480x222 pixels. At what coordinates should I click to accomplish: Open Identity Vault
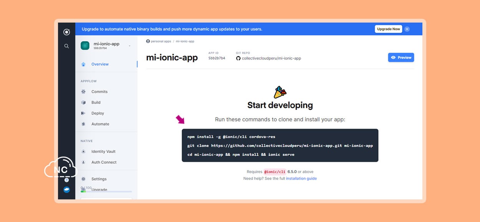point(103,152)
